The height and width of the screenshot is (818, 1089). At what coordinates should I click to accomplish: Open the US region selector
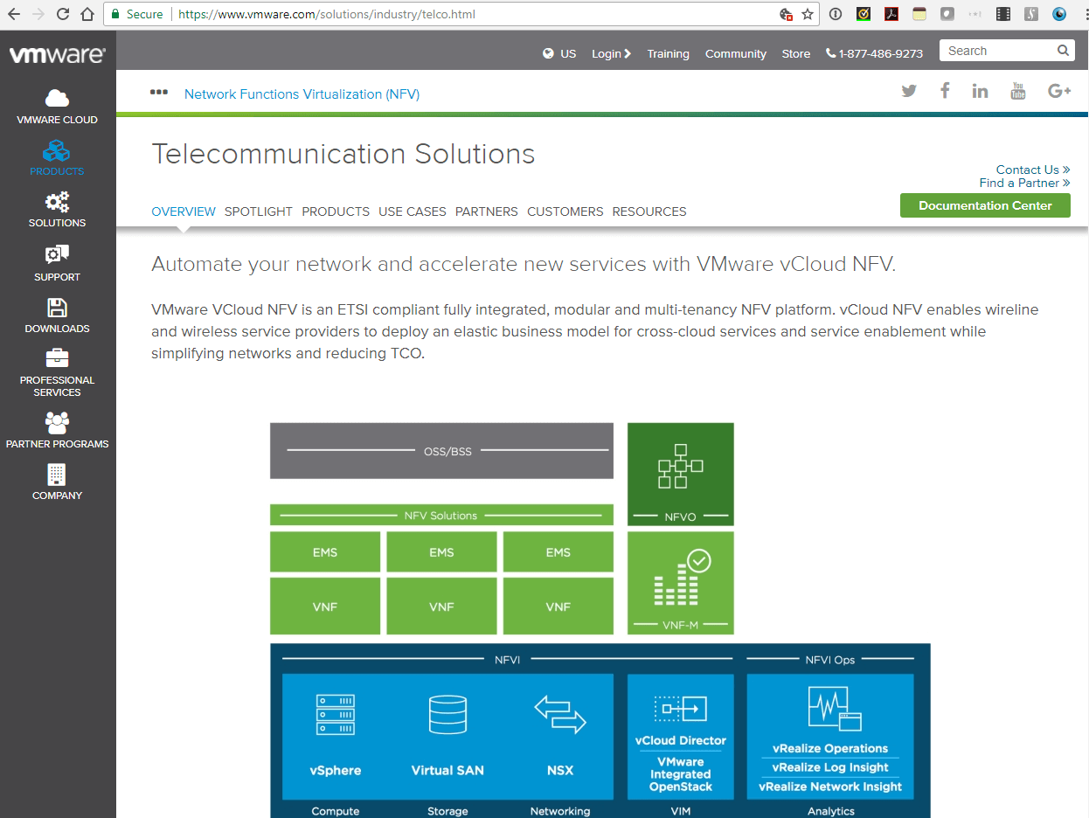click(559, 53)
